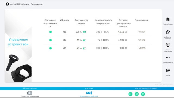Open the Главный экран home icon
The width and height of the screenshot is (174, 98).
coord(168,19)
